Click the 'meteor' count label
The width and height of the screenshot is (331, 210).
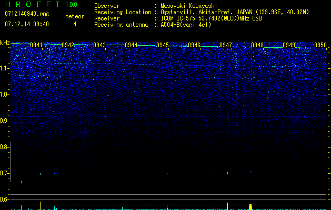coord(75,16)
